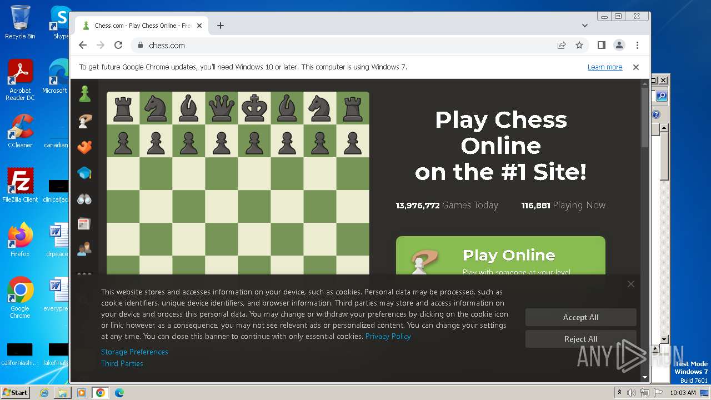Click the "116,881 Playing Now" counter
Screen dimensions: 711x400
(x=563, y=205)
